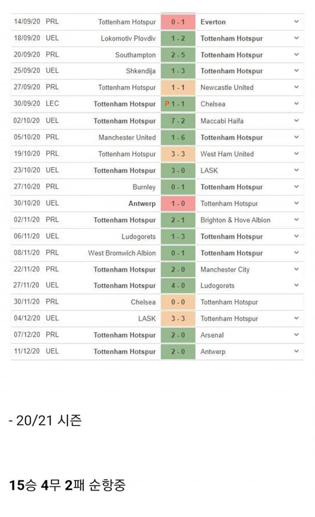Click the Shkendija team name
Screen dimensions: 315x517
tap(141, 71)
